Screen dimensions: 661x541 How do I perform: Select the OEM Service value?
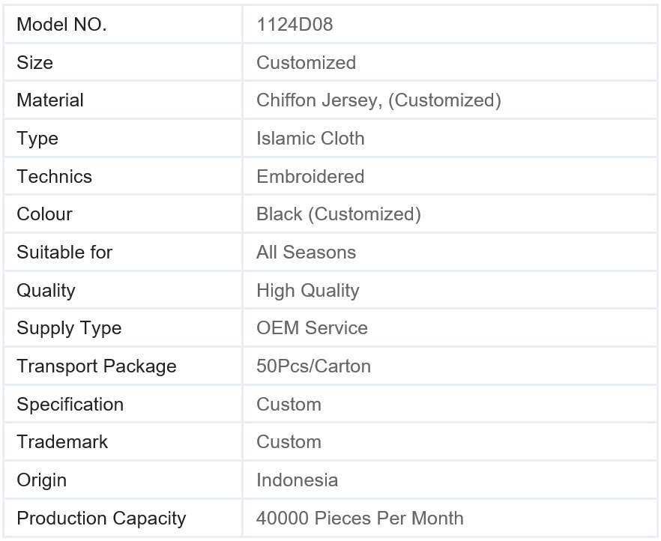(312, 328)
